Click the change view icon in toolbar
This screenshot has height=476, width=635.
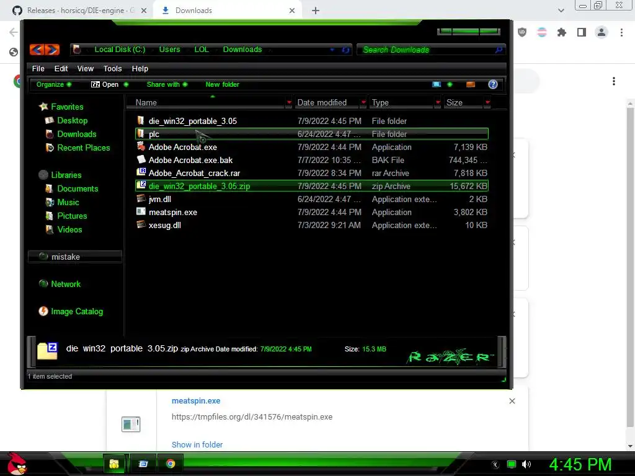(x=436, y=84)
